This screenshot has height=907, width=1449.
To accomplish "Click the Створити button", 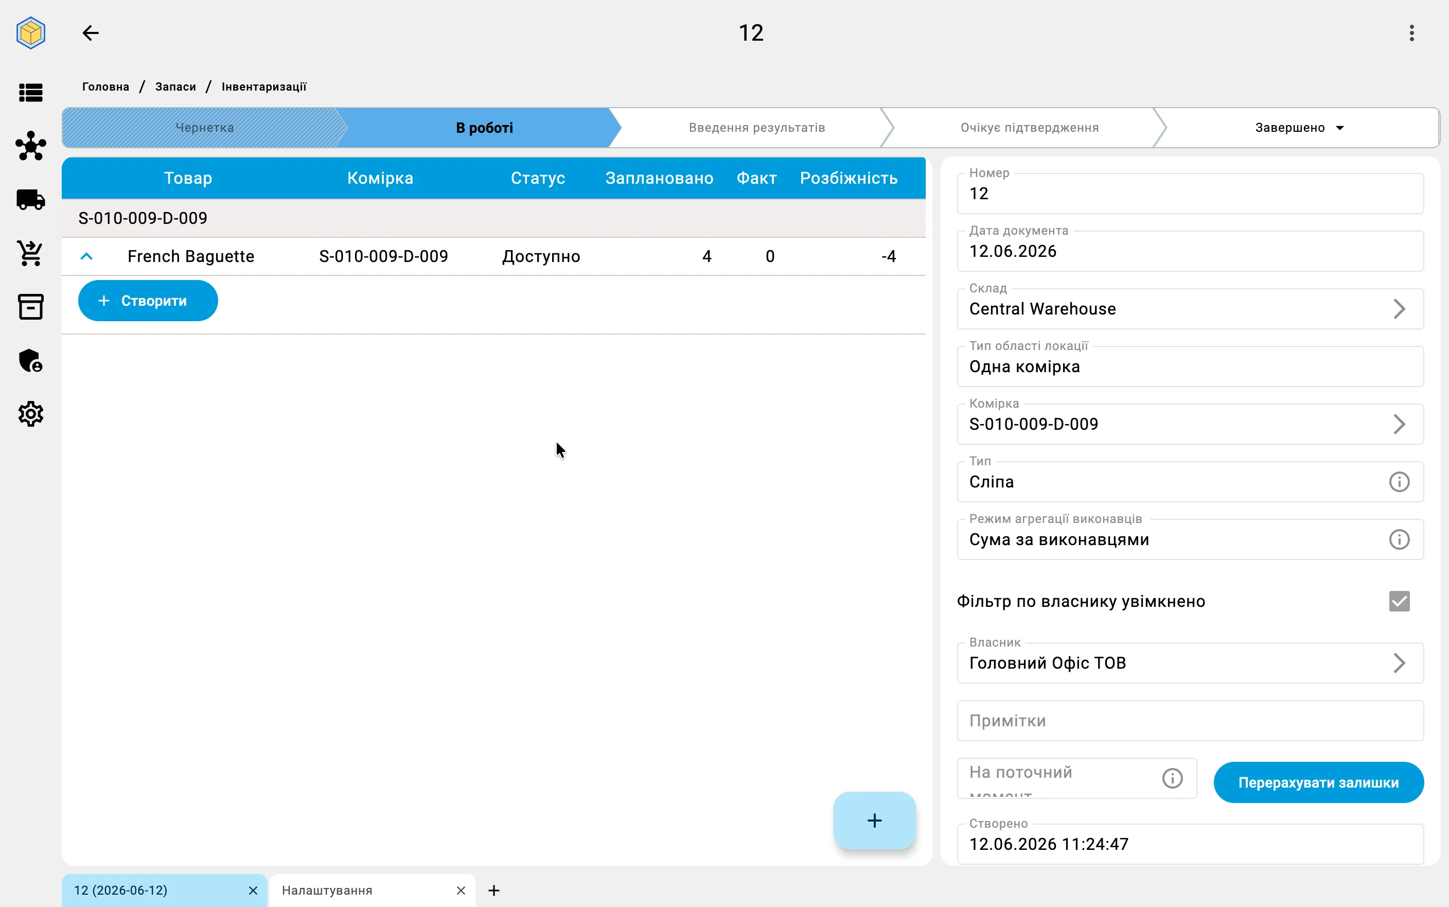I will [x=148, y=301].
